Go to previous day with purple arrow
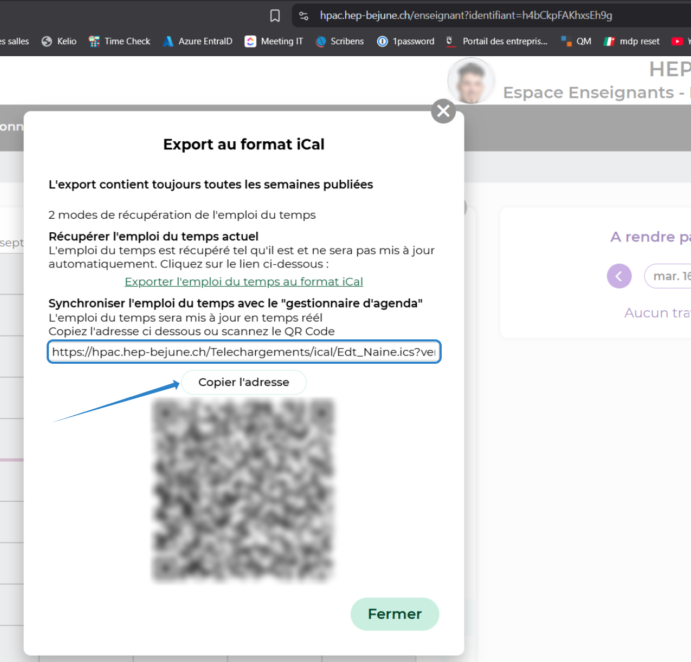The width and height of the screenshot is (691, 662). coord(619,276)
